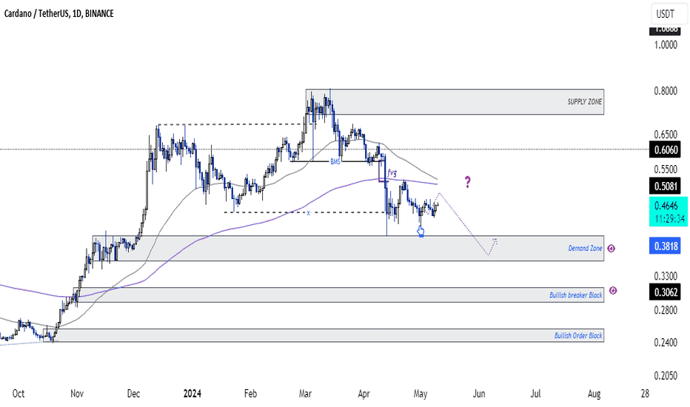The width and height of the screenshot is (690, 407).
Task: Open the USDT currency selector
Action: pos(669,13)
